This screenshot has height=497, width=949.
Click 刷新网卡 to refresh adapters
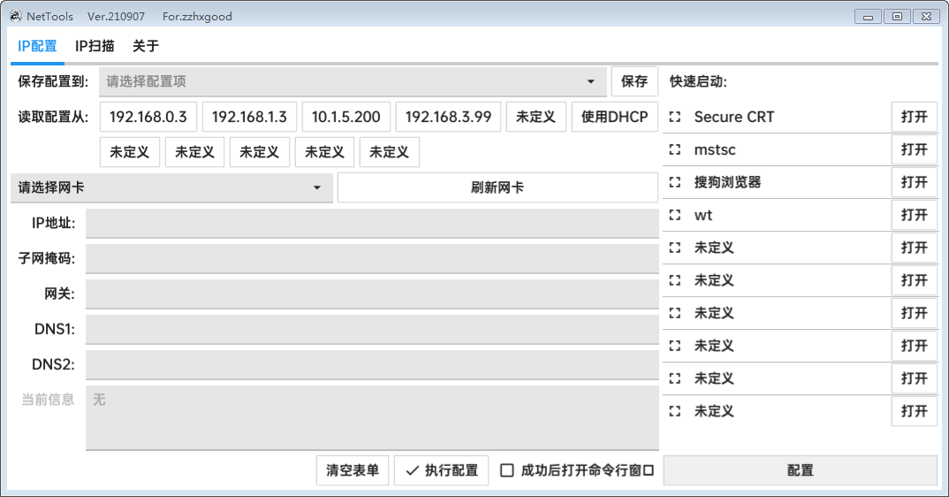(x=497, y=187)
